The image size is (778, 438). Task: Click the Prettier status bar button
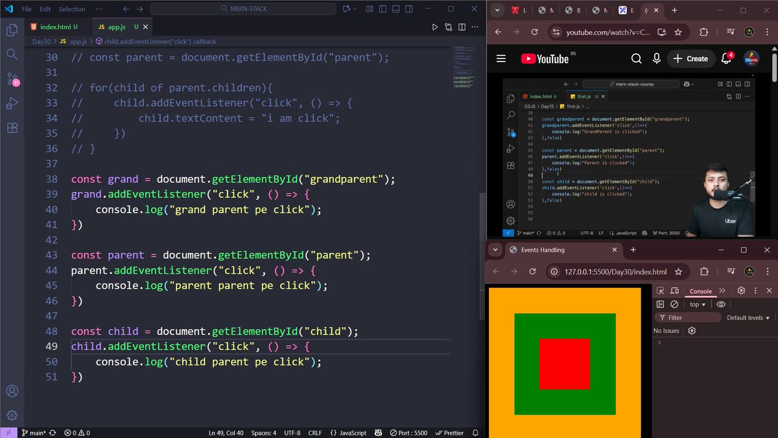[450, 433]
